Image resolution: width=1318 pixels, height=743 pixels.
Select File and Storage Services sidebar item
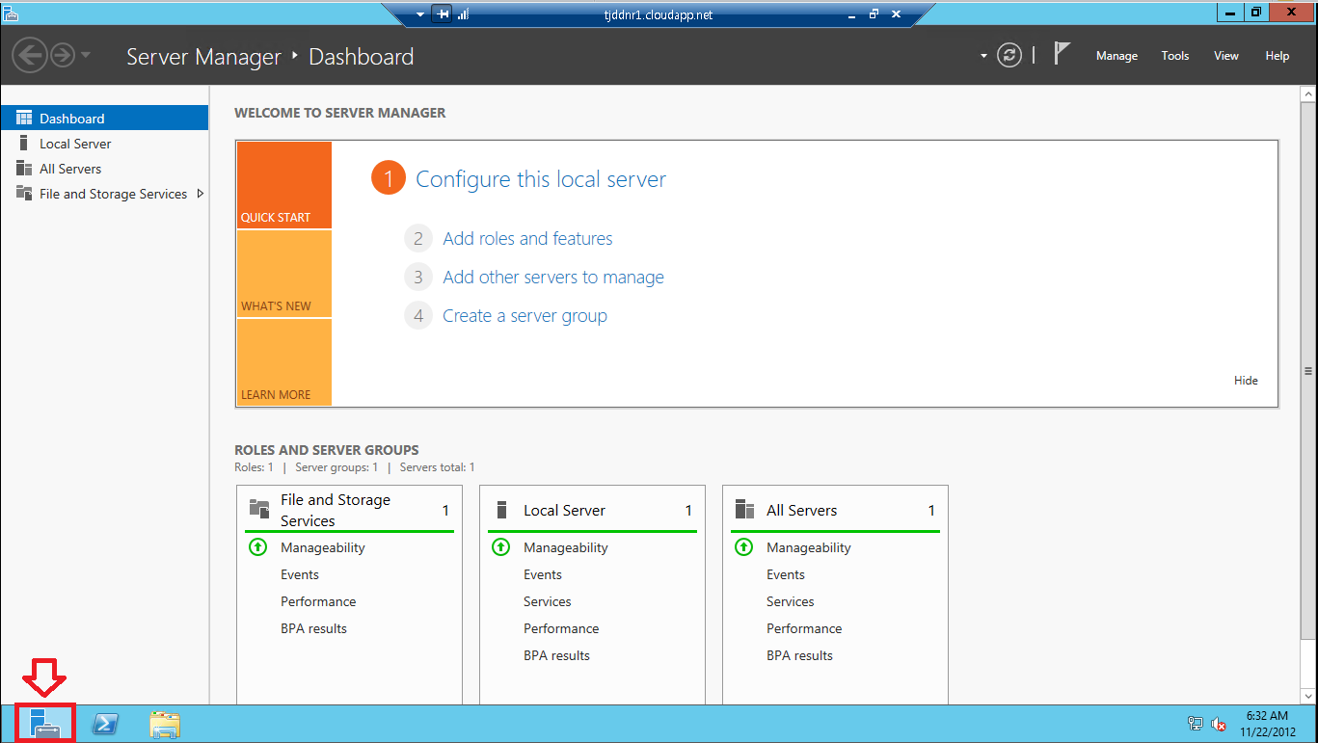tap(104, 194)
